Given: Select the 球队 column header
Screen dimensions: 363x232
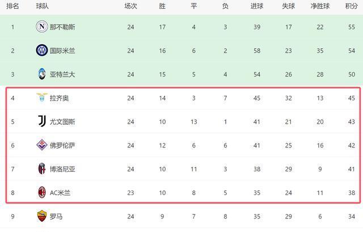Looking at the screenshot, I should pyautogui.click(x=42, y=6).
